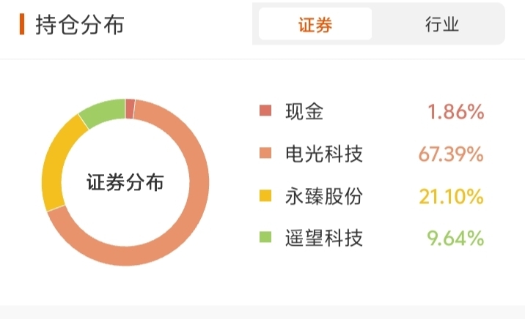
Task: Click the yellow 永臻股份 legend swatch
Action: click(265, 196)
